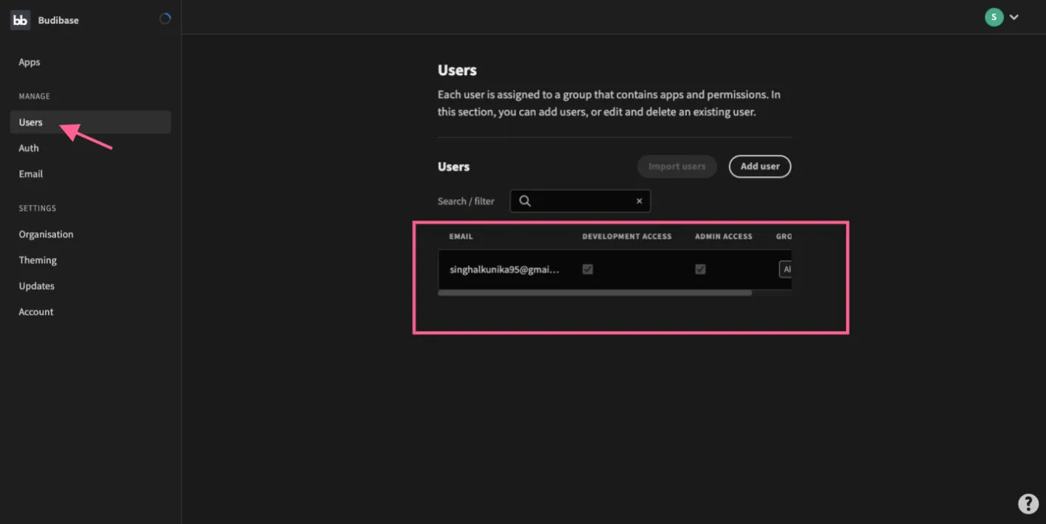Click the DEVELOPMENT ACCESS column header

point(627,237)
